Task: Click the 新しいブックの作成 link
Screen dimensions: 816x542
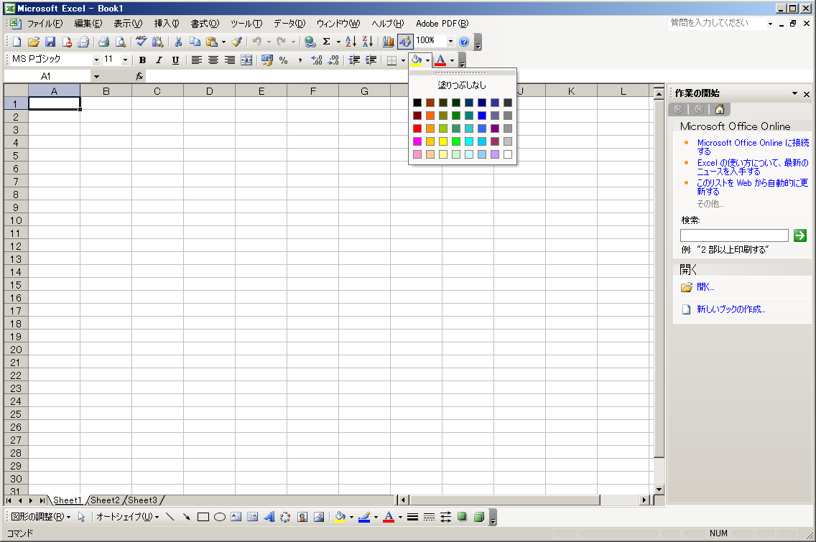Action: pos(731,309)
